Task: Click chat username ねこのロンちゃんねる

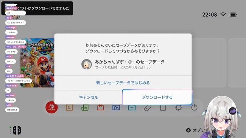Action: pyautogui.click(x=15, y=76)
